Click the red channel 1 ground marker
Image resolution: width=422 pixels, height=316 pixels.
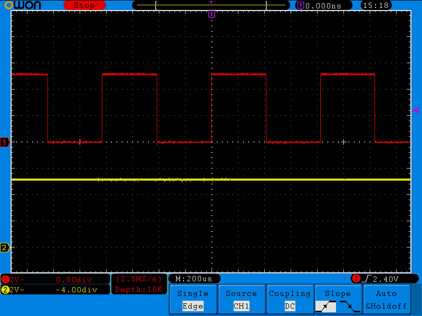coord(5,142)
